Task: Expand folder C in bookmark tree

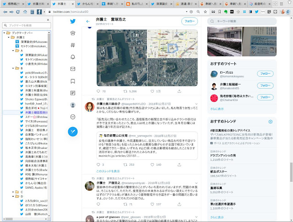Action: [13, 192]
